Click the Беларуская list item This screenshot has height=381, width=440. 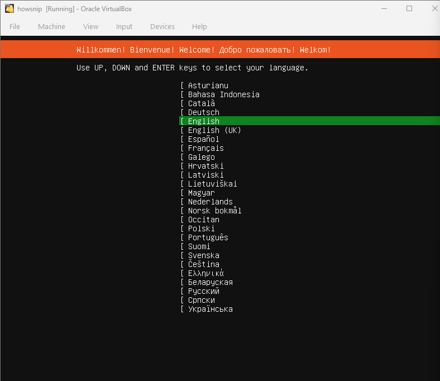[211, 282]
